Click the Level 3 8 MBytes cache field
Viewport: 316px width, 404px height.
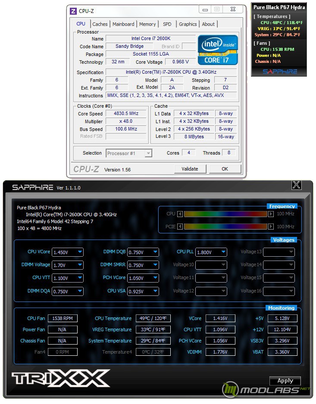click(194, 137)
